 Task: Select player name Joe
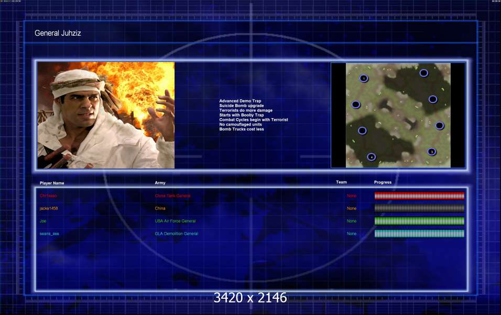pyautogui.click(x=43, y=221)
